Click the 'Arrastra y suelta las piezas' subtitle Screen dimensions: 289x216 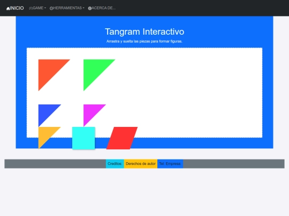click(x=144, y=41)
